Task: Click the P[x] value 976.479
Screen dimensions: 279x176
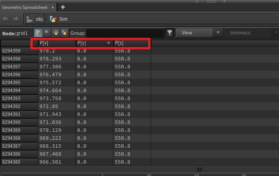Action: click(50, 75)
